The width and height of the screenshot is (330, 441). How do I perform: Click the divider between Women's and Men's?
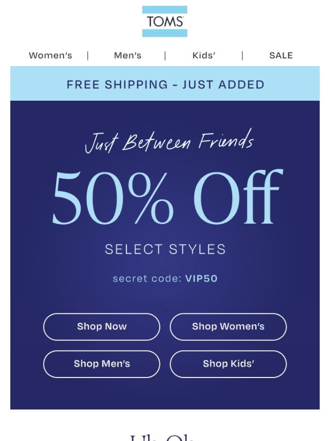click(x=88, y=56)
